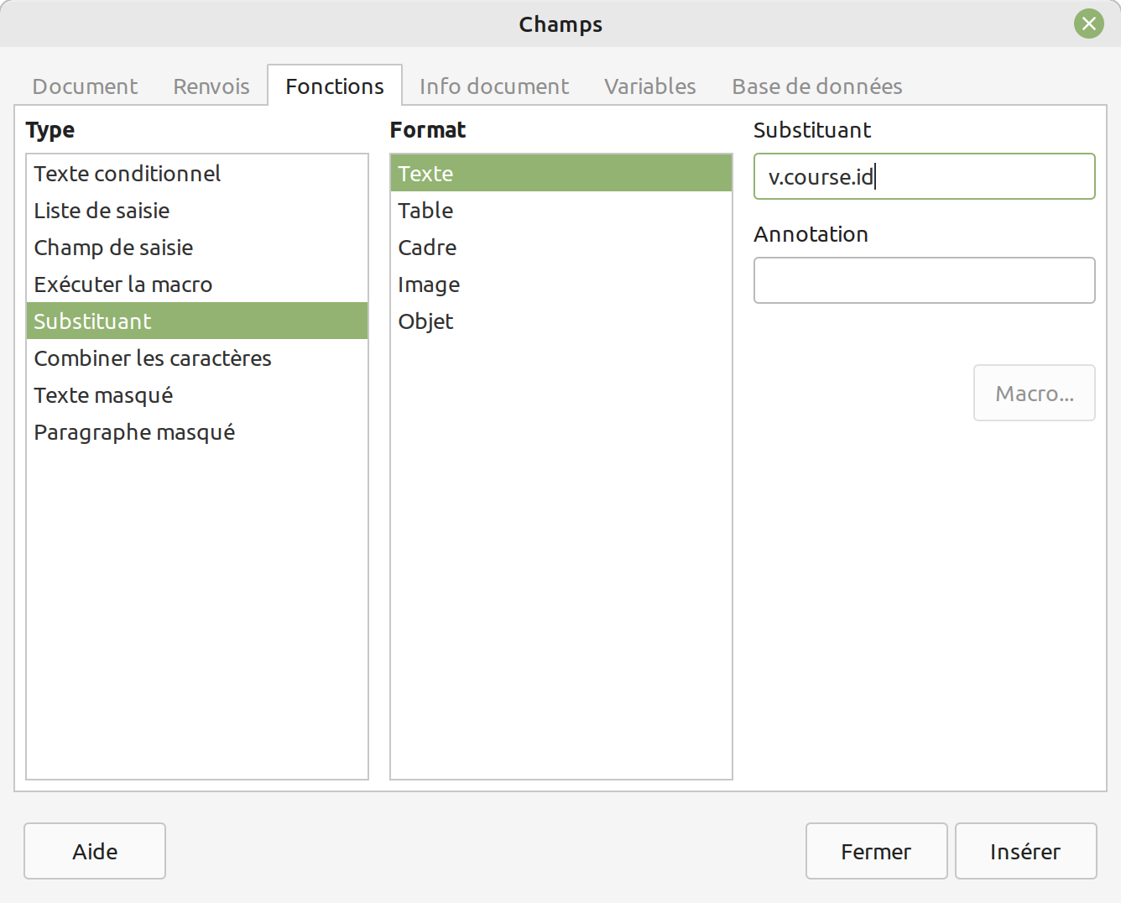Open help with Aide button
The image size is (1121, 903).
(95, 851)
